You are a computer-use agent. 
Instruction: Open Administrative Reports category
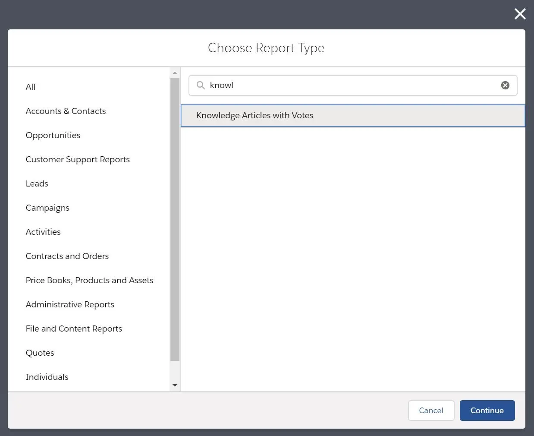(x=70, y=304)
